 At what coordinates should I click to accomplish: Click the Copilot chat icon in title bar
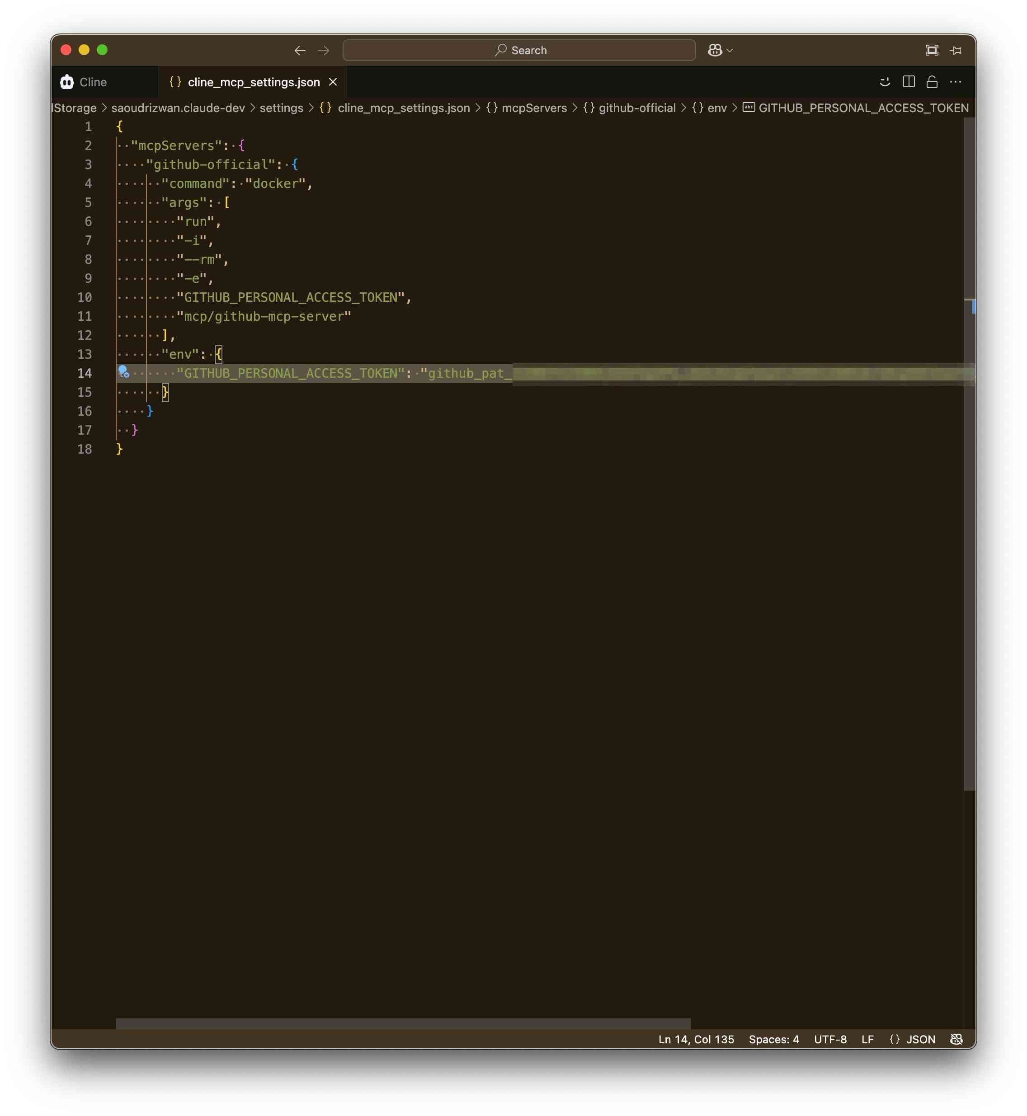[x=715, y=50]
